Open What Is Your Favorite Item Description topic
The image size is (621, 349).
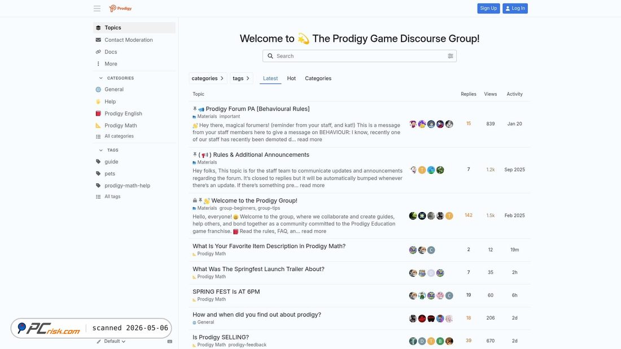click(269, 246)
